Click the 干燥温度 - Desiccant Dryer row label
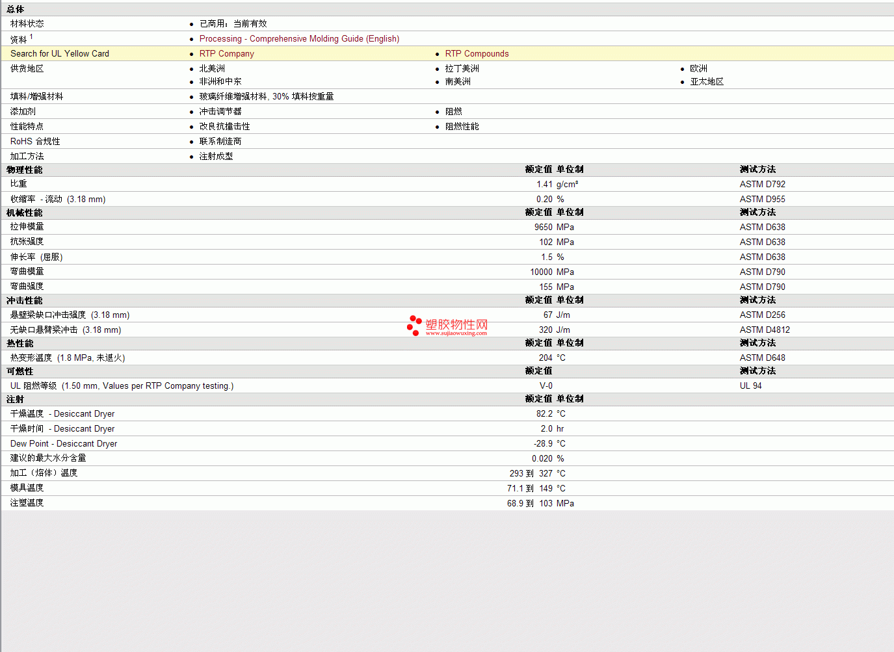 tap(62, 414)
